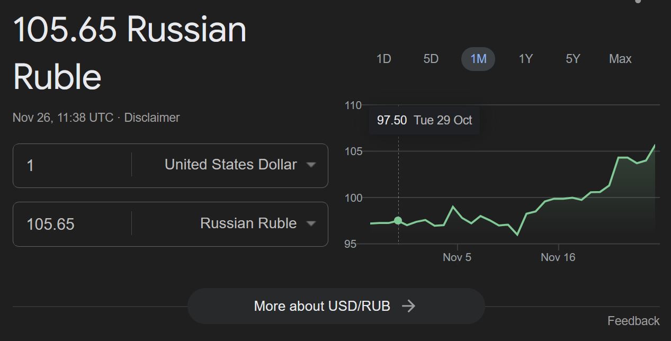Select the 1M chart range

click(x=478, y=59)
